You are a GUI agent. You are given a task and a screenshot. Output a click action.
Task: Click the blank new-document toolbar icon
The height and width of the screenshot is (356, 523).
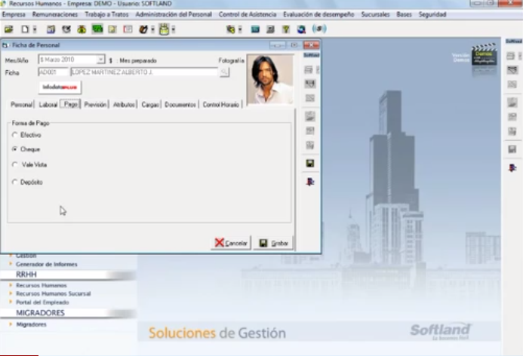click(x=25, y=29)
